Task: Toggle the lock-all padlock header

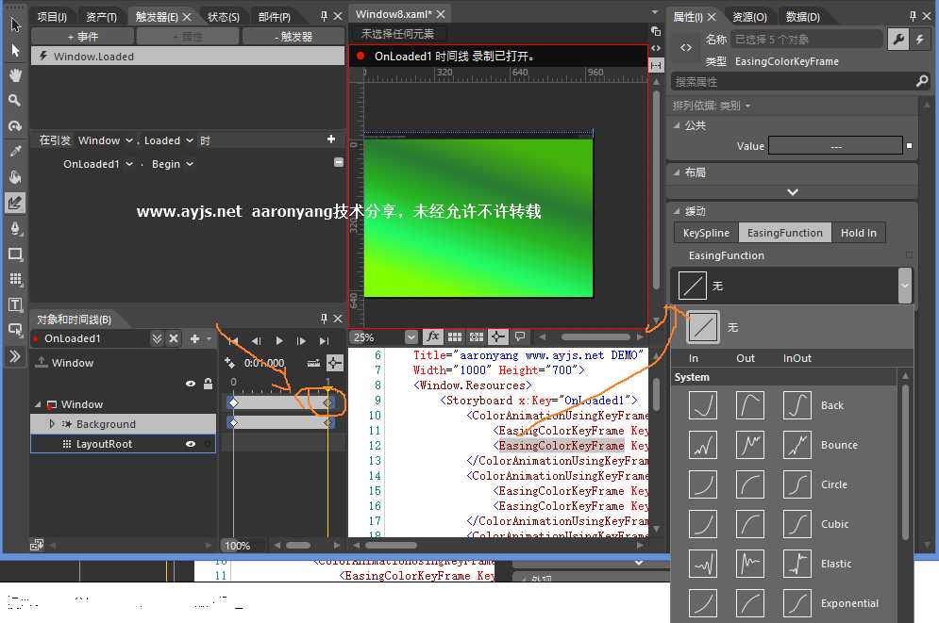Action: tap(208, 384)
